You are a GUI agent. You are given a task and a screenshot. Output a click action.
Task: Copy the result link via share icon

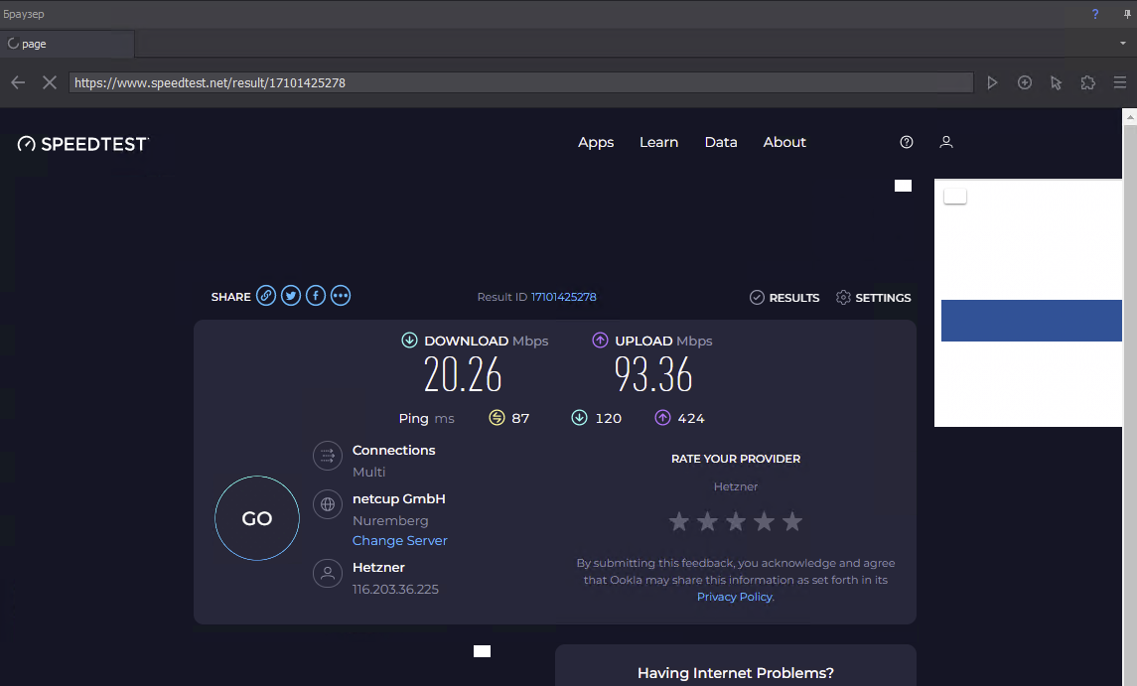coord(265,296)
